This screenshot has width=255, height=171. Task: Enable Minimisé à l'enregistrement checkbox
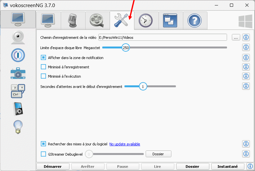tap(43, 67)
